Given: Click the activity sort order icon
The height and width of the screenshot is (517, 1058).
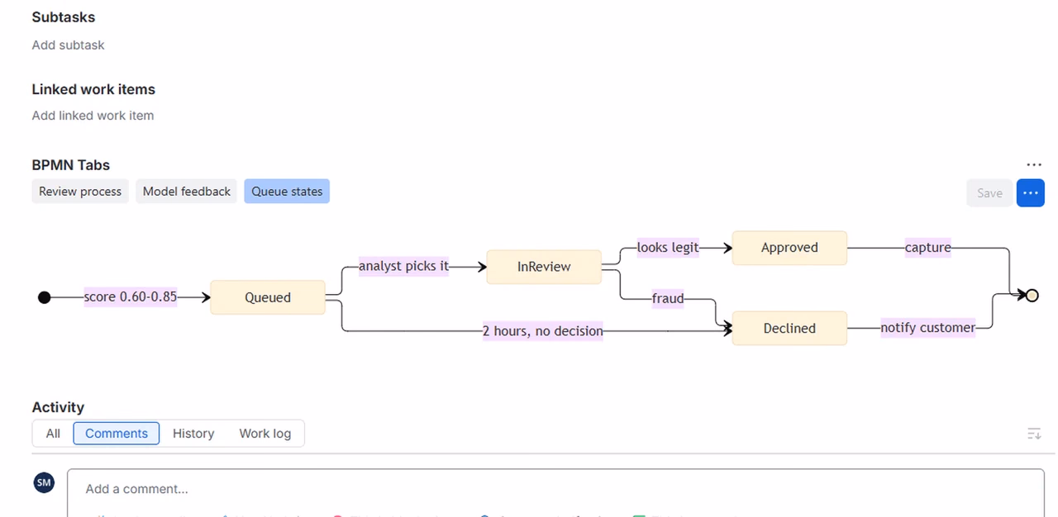Looking at the screenshot, I should 1033,434.
